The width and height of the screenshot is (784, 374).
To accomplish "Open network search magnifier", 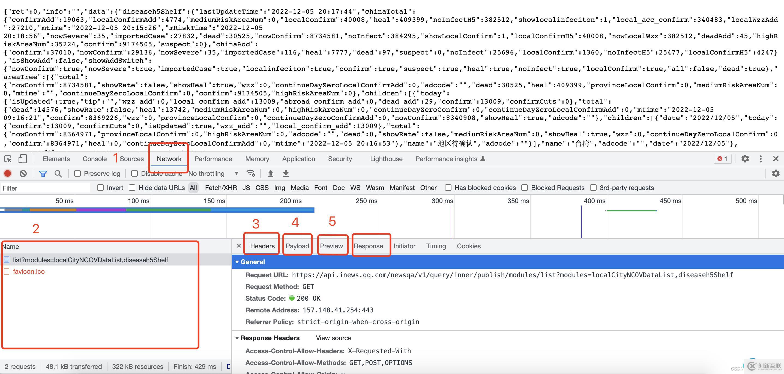I will [x=58, y=174].
